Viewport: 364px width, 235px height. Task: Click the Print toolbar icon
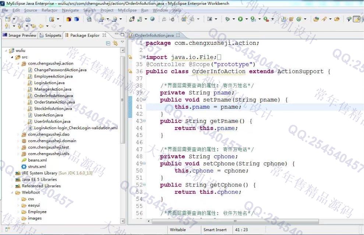[x=28, y=19]
